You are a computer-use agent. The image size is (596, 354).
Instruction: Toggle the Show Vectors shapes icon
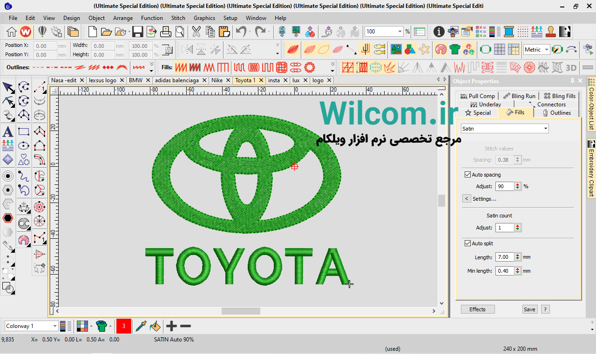coord(410,49)
